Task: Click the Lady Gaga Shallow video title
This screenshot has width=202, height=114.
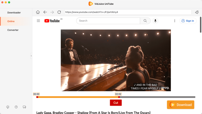Action: click(94, 113)
